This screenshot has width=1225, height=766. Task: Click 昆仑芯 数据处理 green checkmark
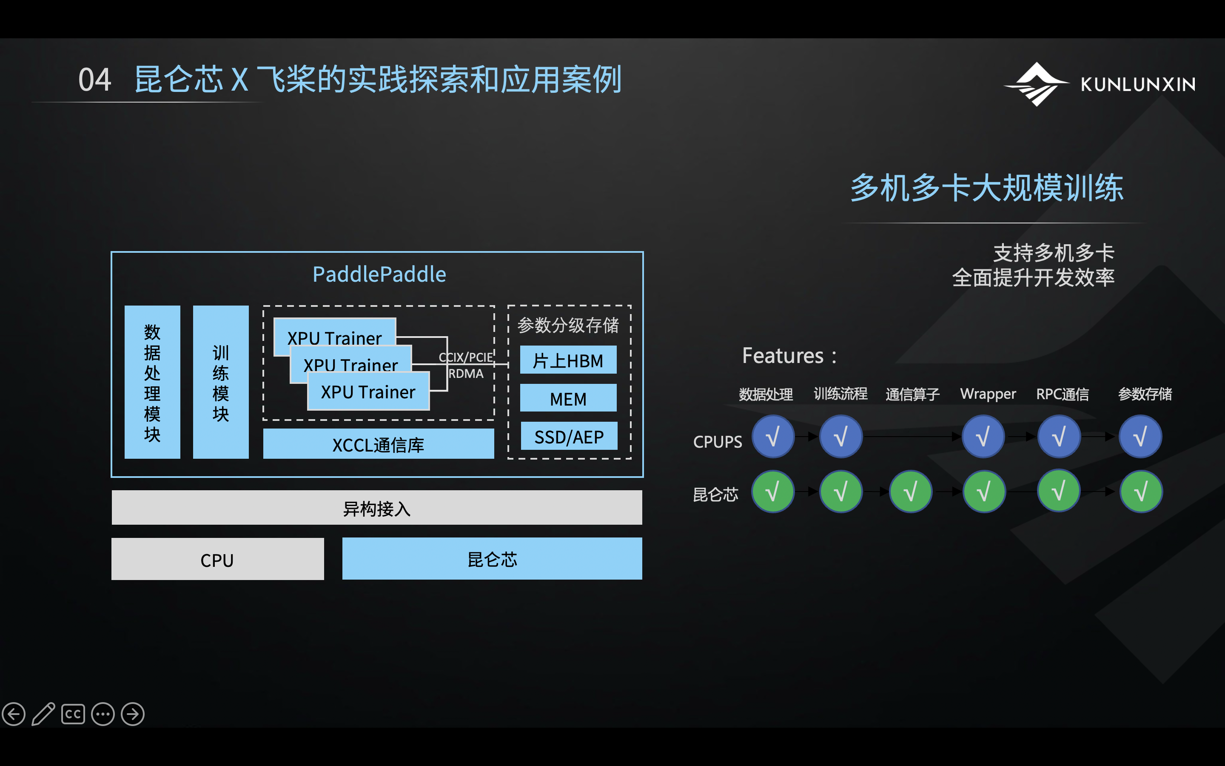(773, 492)
